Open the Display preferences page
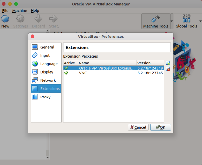 click(x=46, y=72)
